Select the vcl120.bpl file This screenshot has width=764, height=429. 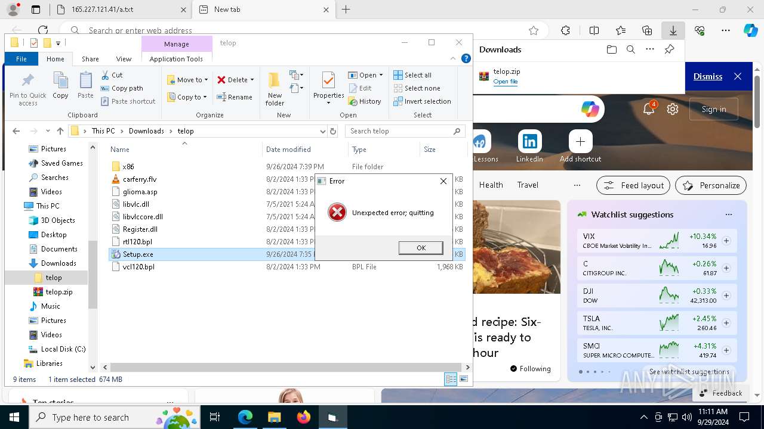point(138,267)
